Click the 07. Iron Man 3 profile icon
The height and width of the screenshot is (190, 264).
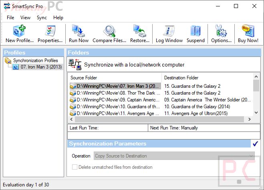coord(16,67)
